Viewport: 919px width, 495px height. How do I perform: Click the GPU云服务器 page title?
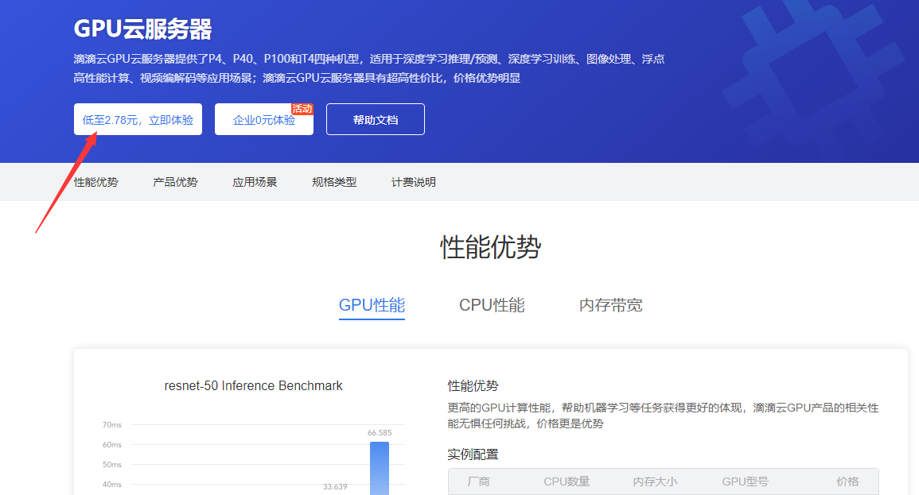(143, 29)
